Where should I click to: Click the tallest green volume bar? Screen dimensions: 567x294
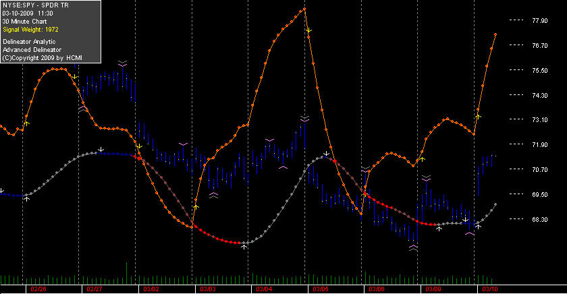(x=127, y=273)
